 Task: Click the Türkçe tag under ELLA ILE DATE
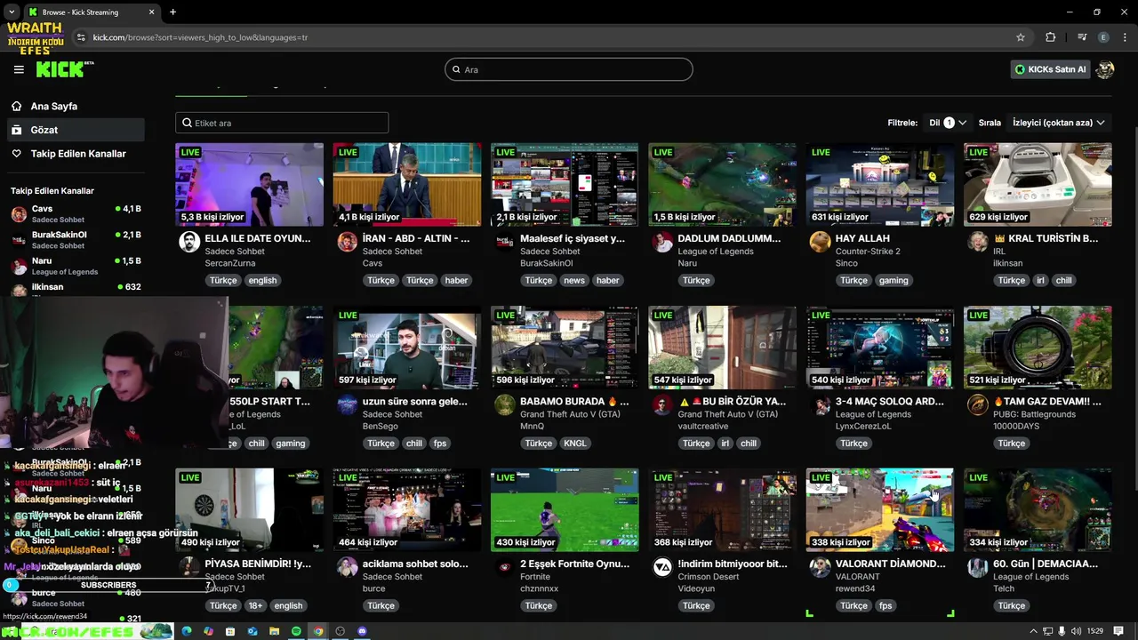(223, 280)
